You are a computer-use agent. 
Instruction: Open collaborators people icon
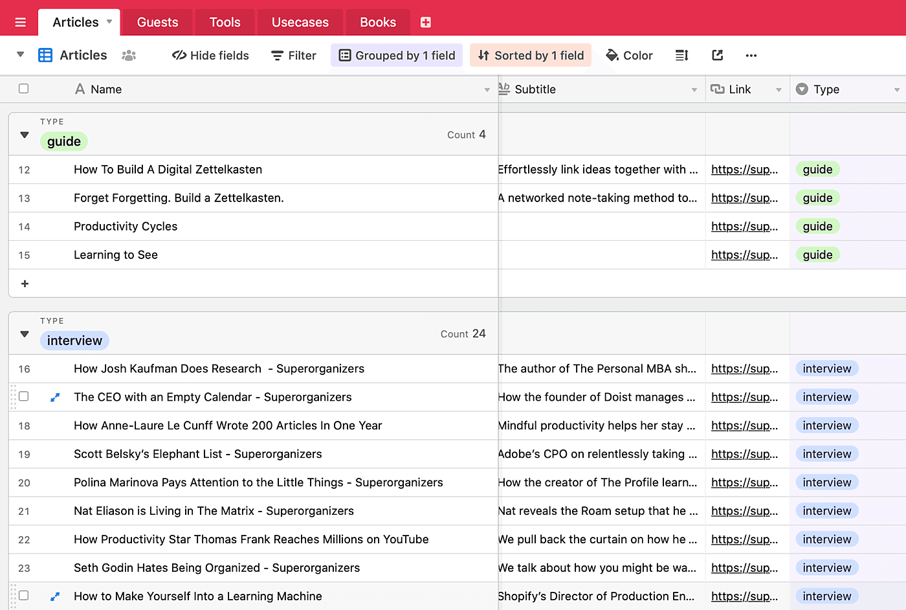pos(129,55)
